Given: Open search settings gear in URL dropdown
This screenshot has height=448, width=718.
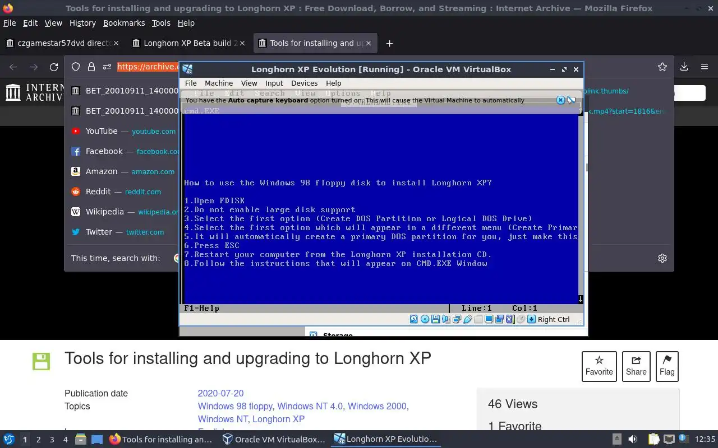Looking at the screenshot, I should pyautogui.click(x=662, y=258).
